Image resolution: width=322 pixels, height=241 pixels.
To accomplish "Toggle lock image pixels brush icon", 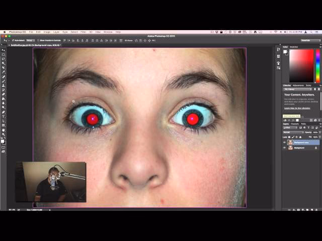I will 293,137.
